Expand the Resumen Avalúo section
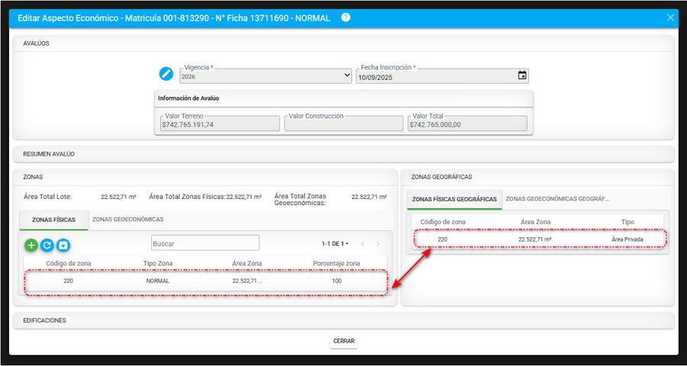Screen dimensions: 687x366 [343, 154]
